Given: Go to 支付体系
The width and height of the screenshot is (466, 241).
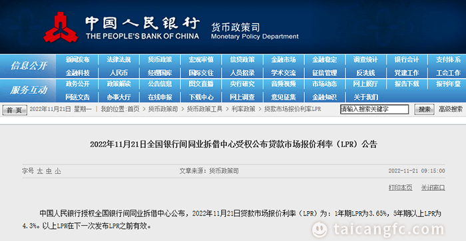Looking at the screenshot, I should (449, 60).
